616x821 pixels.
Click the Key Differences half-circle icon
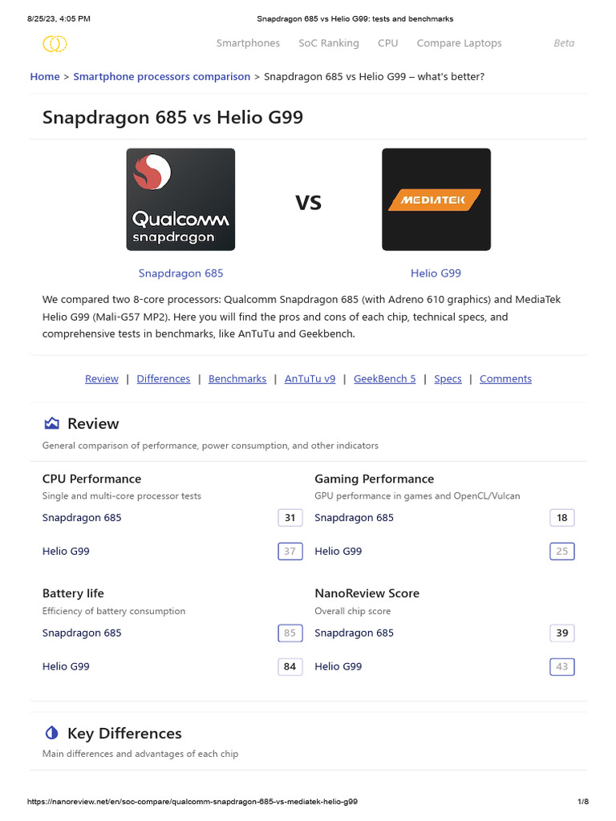[x=52, y=733]
